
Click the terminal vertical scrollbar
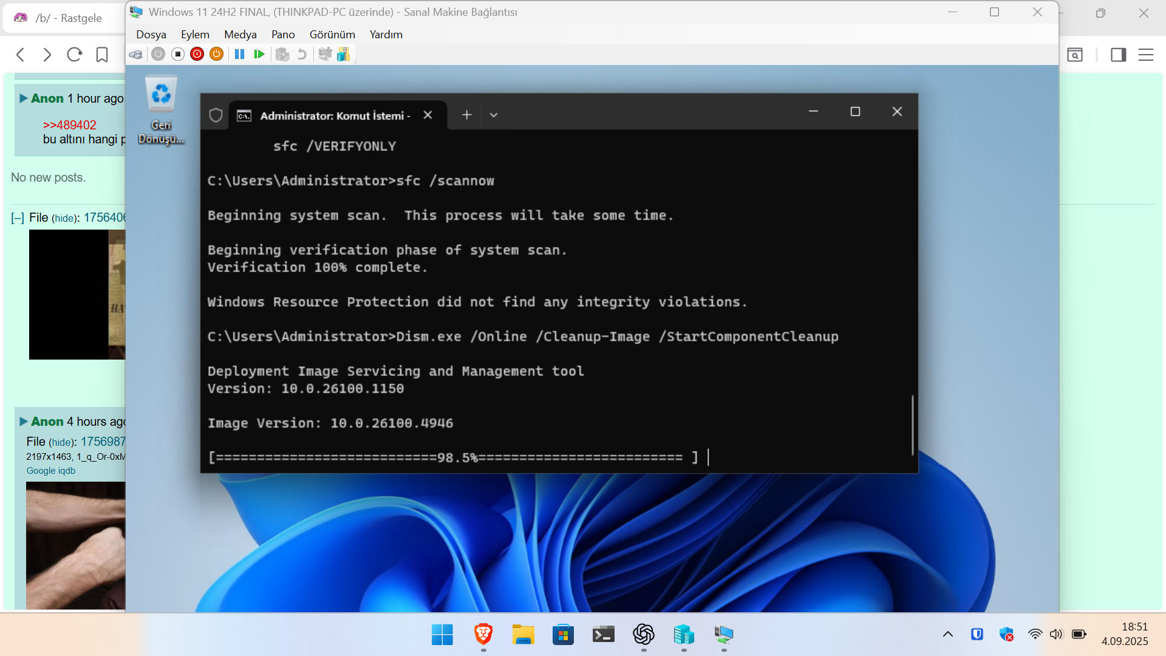tap(913, 425)
